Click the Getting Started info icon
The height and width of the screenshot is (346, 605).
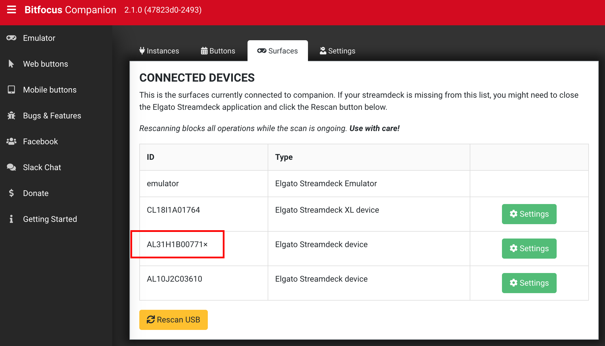pos(11,219)
